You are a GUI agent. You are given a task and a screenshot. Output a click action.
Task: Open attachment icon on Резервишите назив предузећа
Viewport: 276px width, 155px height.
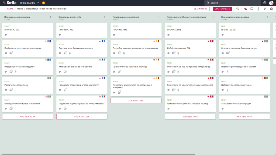[16, 72]
